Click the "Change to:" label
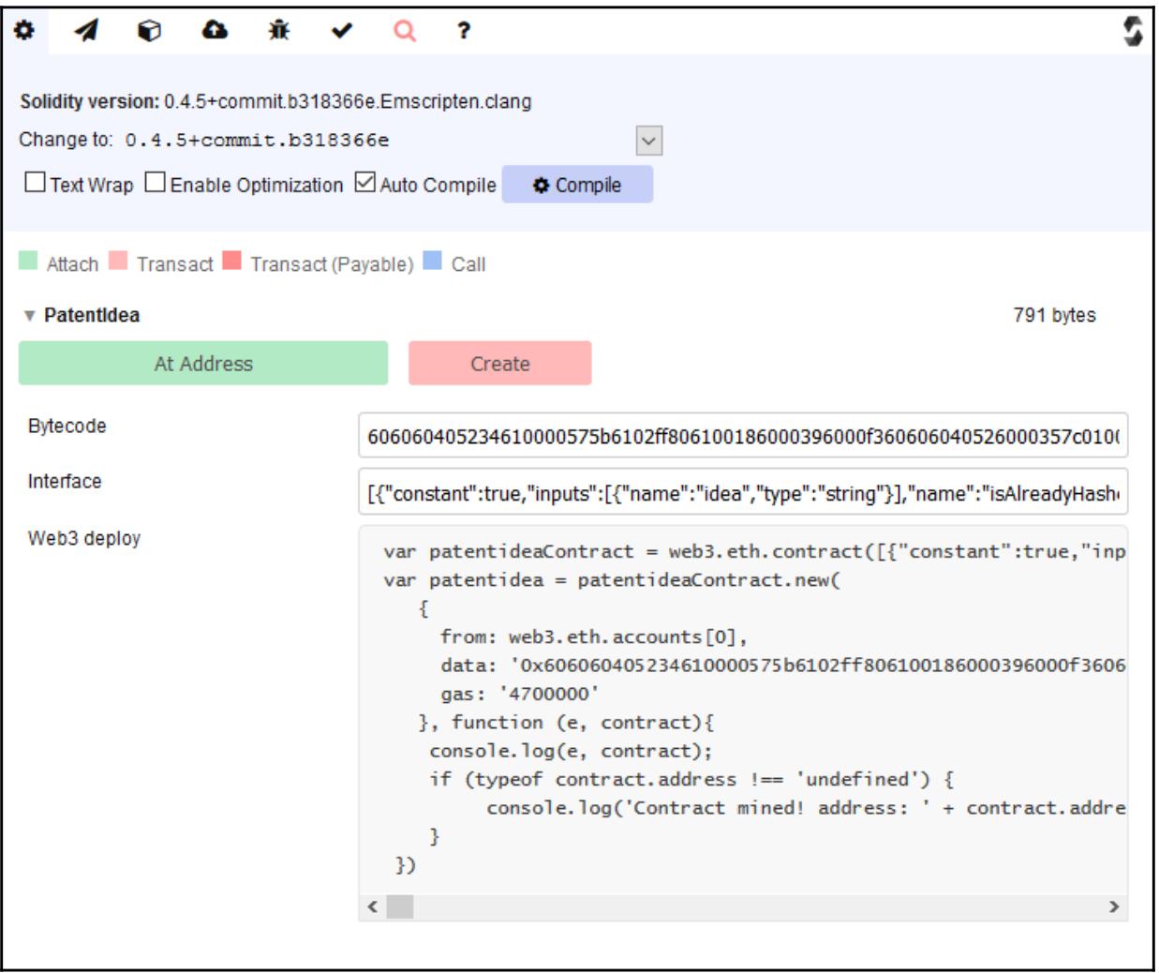 point(66,140)
